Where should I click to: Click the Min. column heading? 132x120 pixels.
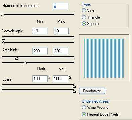click(40, 21)
